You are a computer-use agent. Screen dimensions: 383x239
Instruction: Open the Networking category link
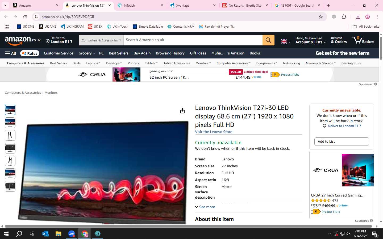click(x=292, y=63)
